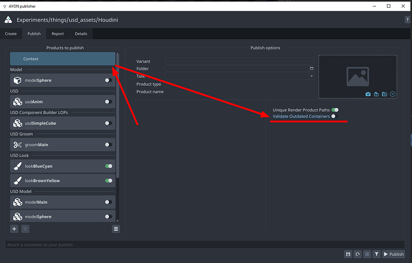The image size is (412, 263).
Task: Click the USD Component Builder LOPs group label
Action: tap(39, 112)
